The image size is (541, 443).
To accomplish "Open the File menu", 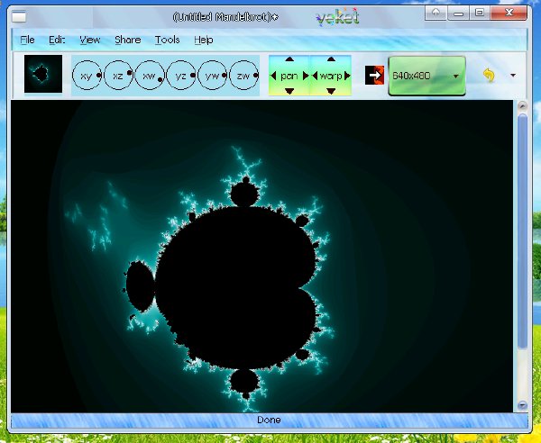I will pyautogui.click(x=27, y=40).
